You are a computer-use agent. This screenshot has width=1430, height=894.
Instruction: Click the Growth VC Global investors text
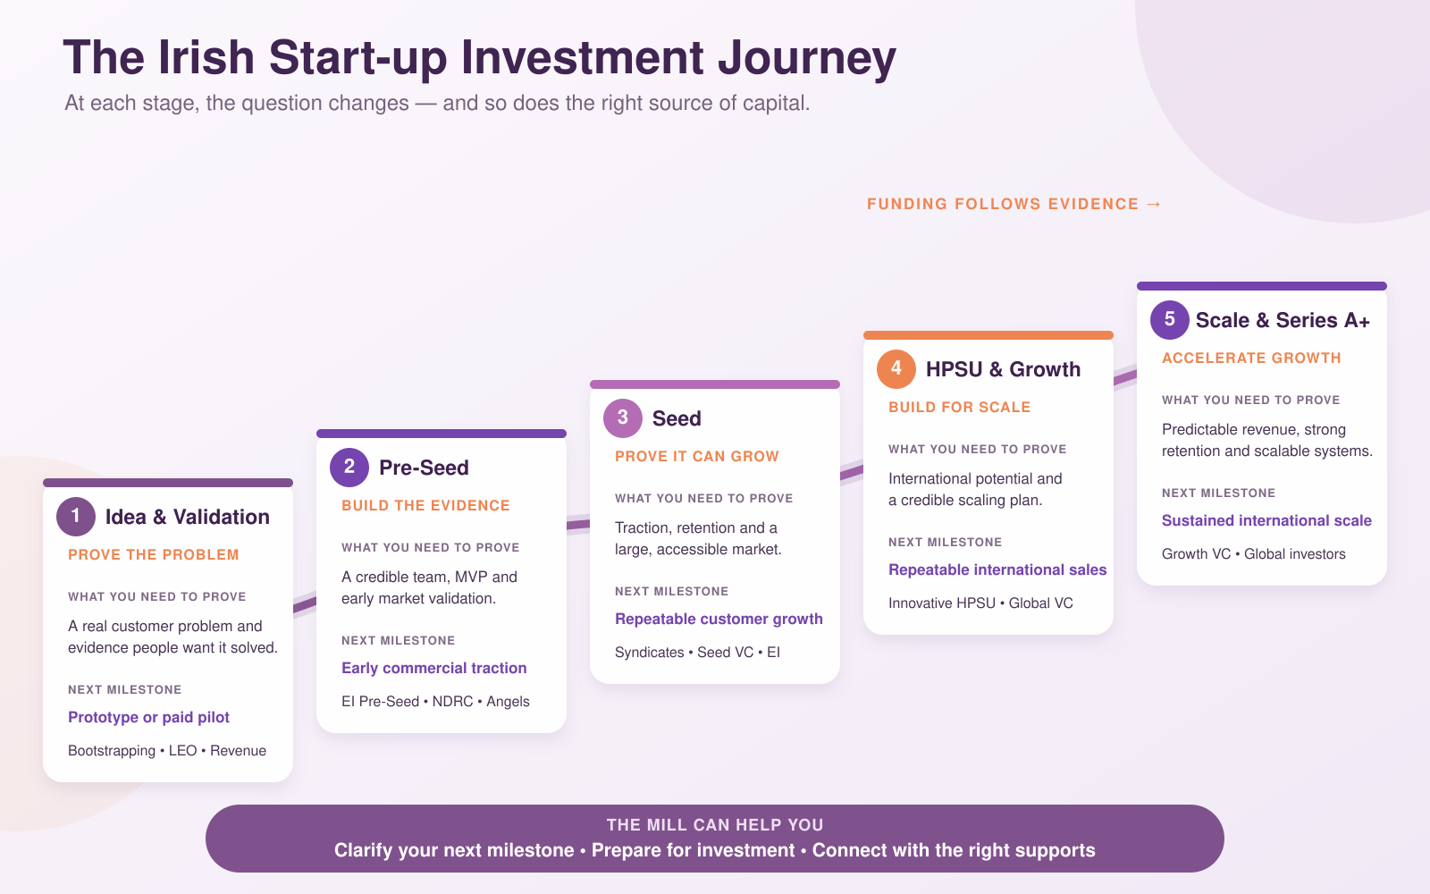(1253, 553)
